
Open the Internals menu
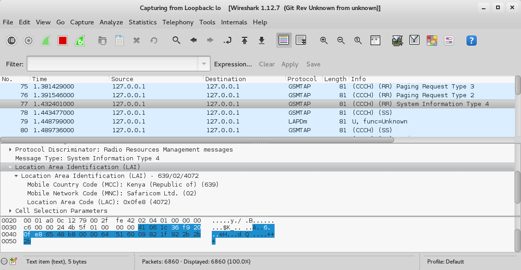click(234, 22)
